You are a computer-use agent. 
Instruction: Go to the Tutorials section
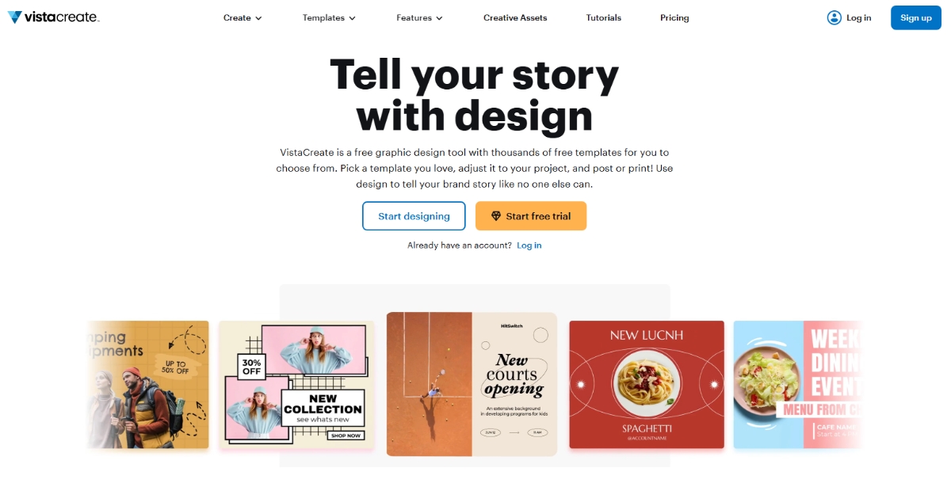(x=603, y=17)
